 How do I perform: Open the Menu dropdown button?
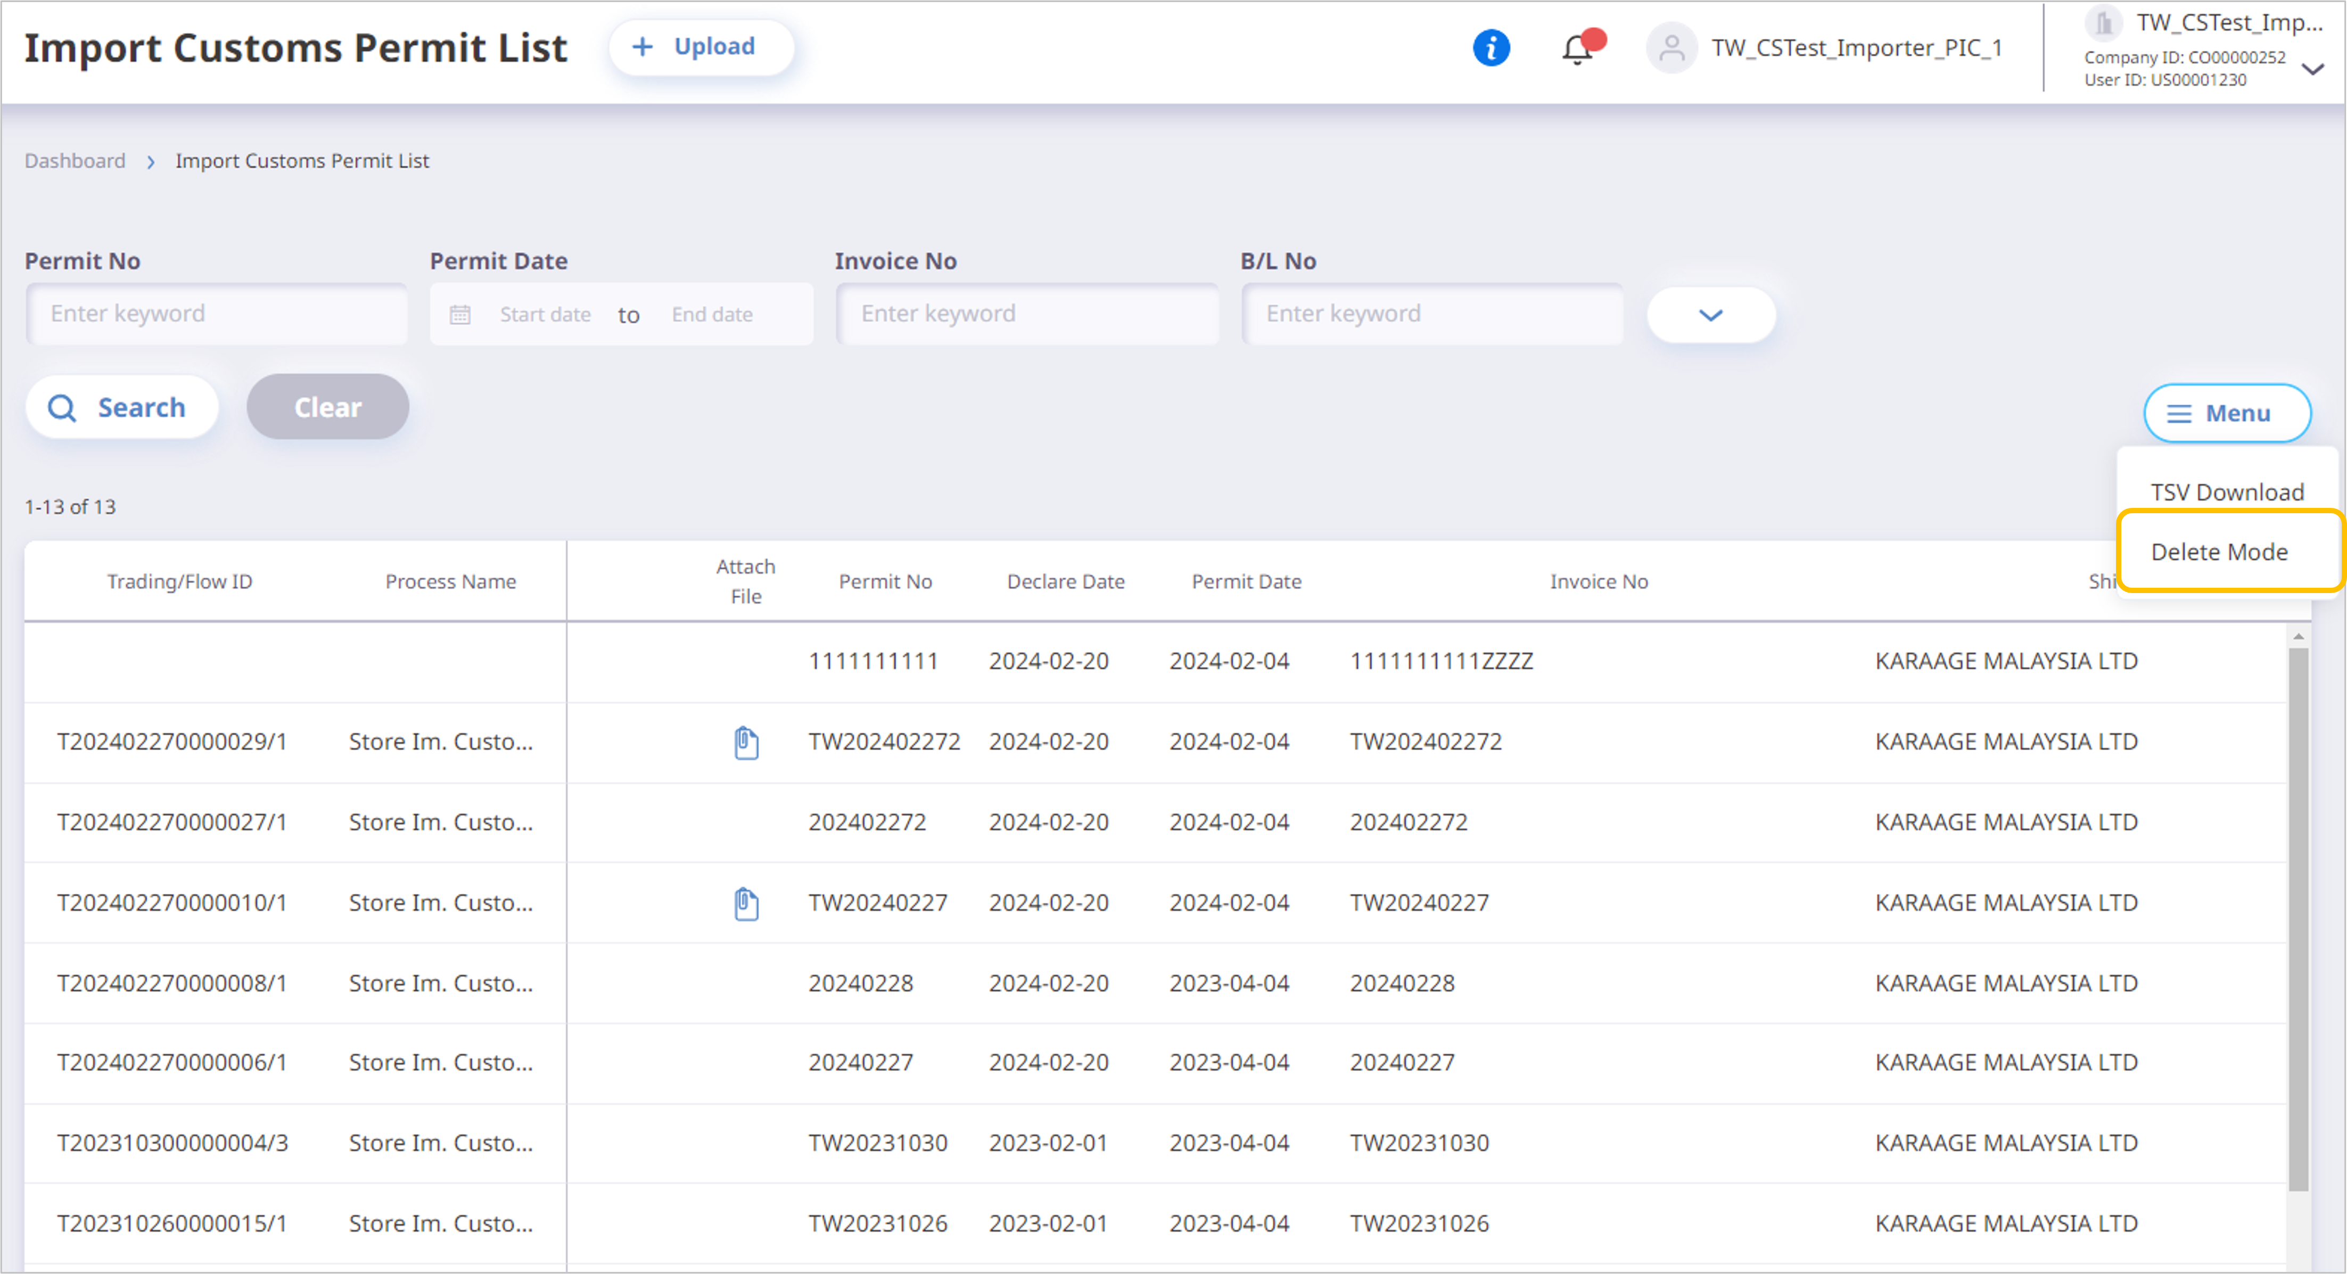coord(2226,413)
